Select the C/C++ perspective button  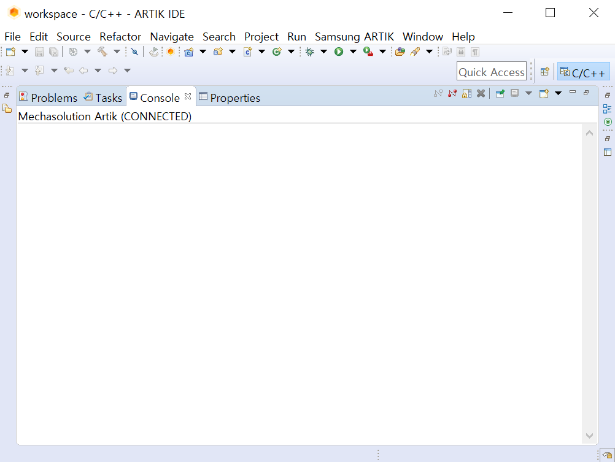click(x=583, y=72)
